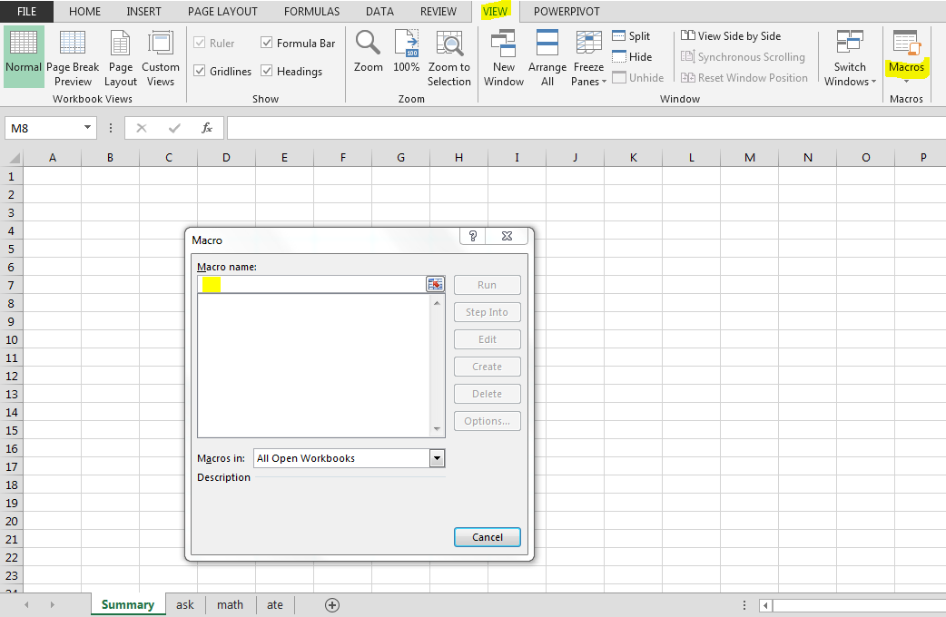Switch to the HOME ribbon tab
946x617 pixels.
pos(84,12)
